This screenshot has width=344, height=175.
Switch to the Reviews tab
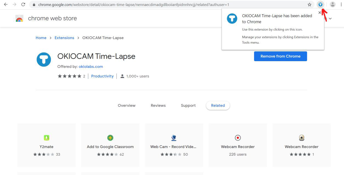point(158,105)
